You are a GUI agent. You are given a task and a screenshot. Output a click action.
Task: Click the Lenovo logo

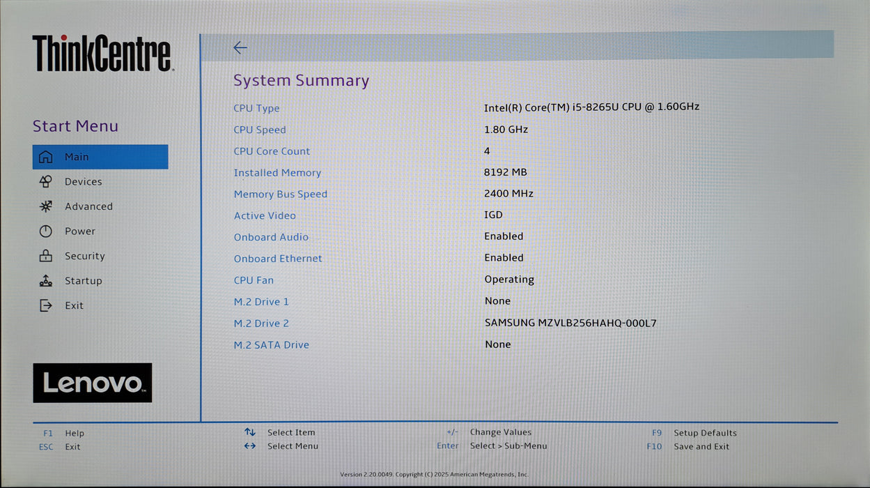click(x=93, y=383)
